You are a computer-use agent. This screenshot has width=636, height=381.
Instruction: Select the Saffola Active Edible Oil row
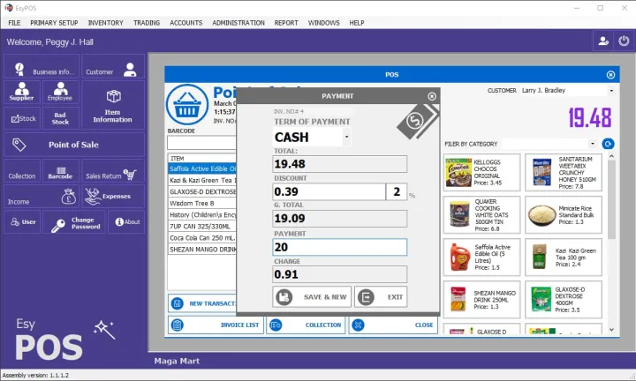pos(202,168)
